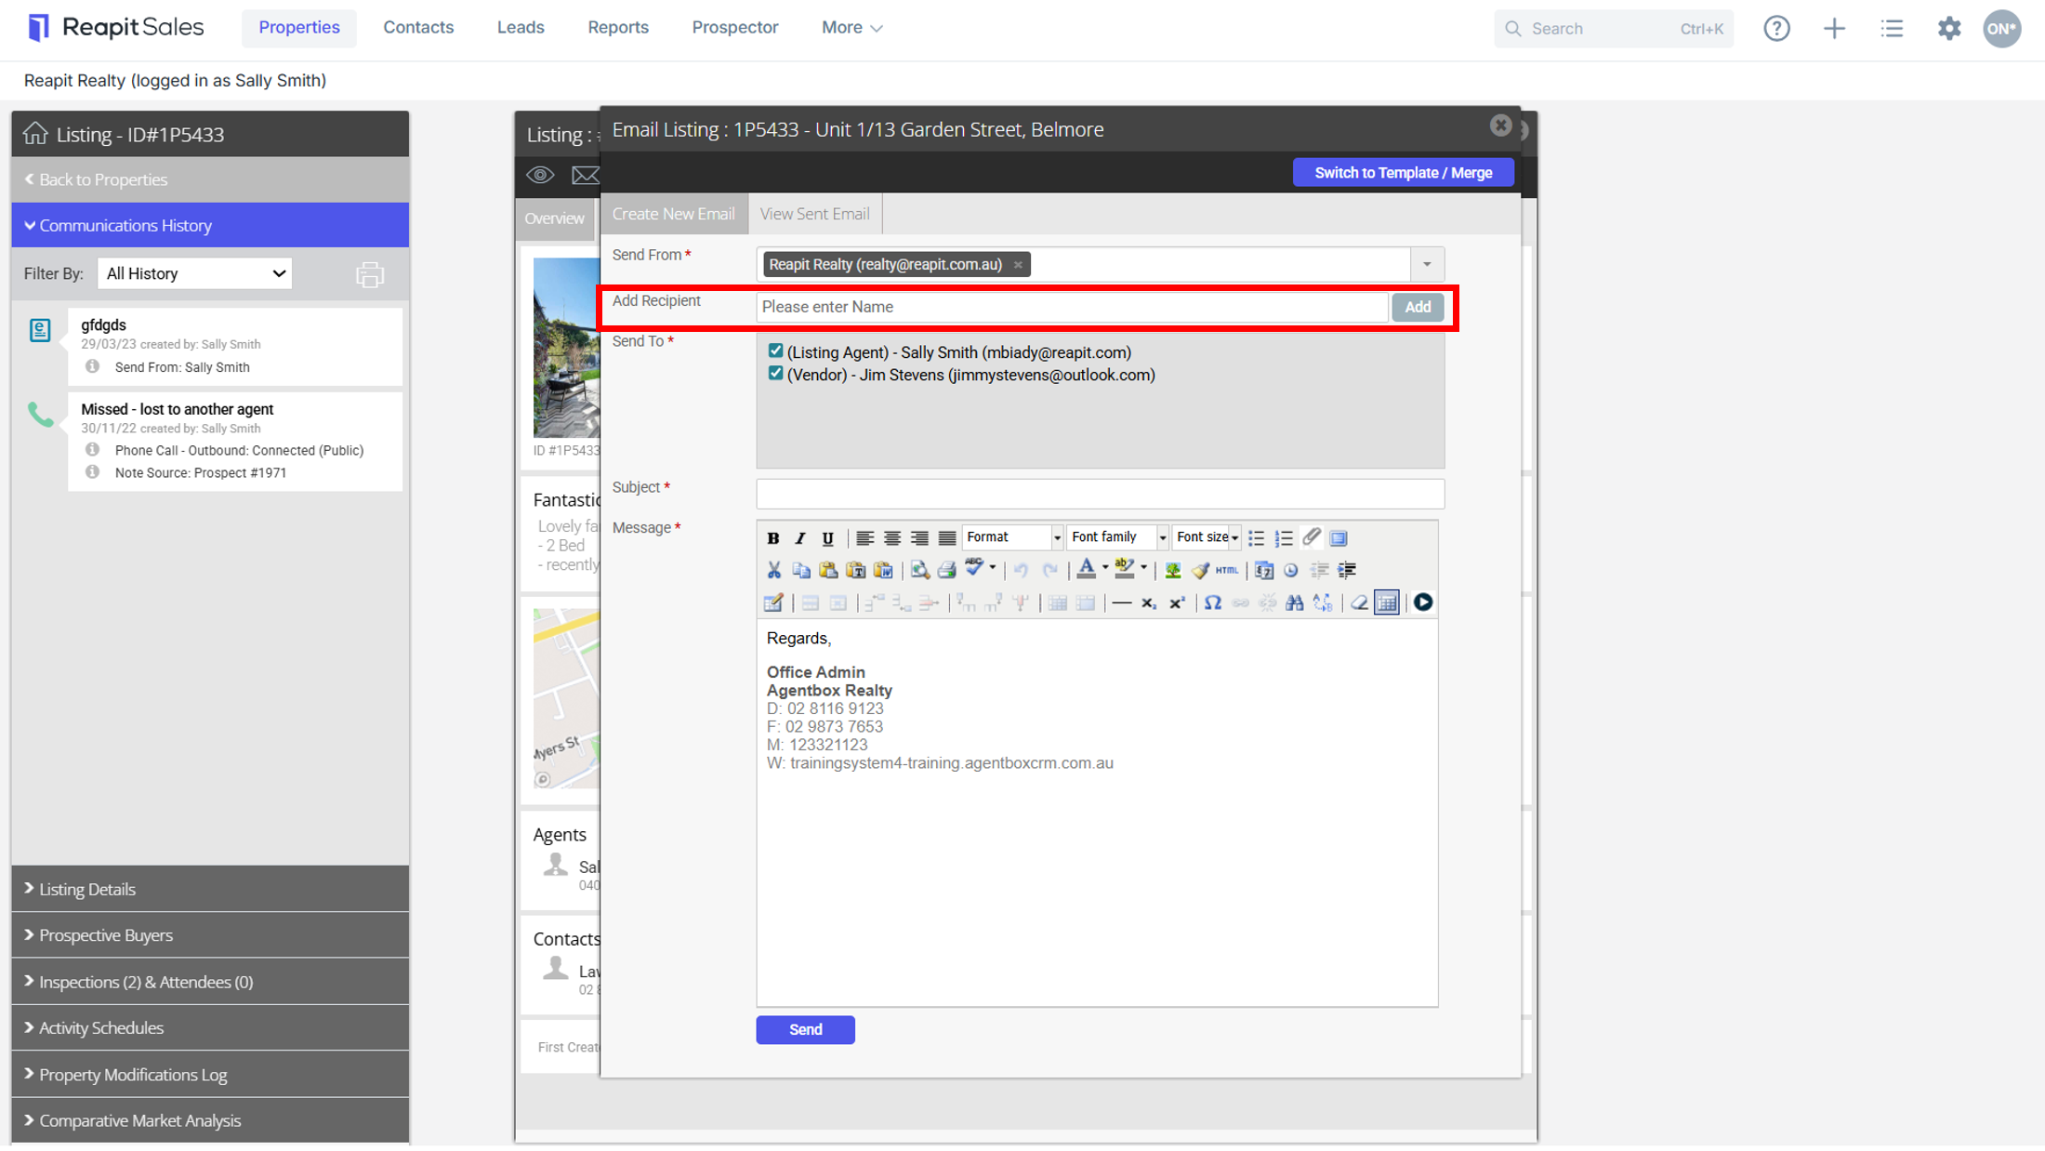This screenshot has width=2045, height=1151.
Task: Pick text color with the A swatch
Action: click(x=1086, y=570)
